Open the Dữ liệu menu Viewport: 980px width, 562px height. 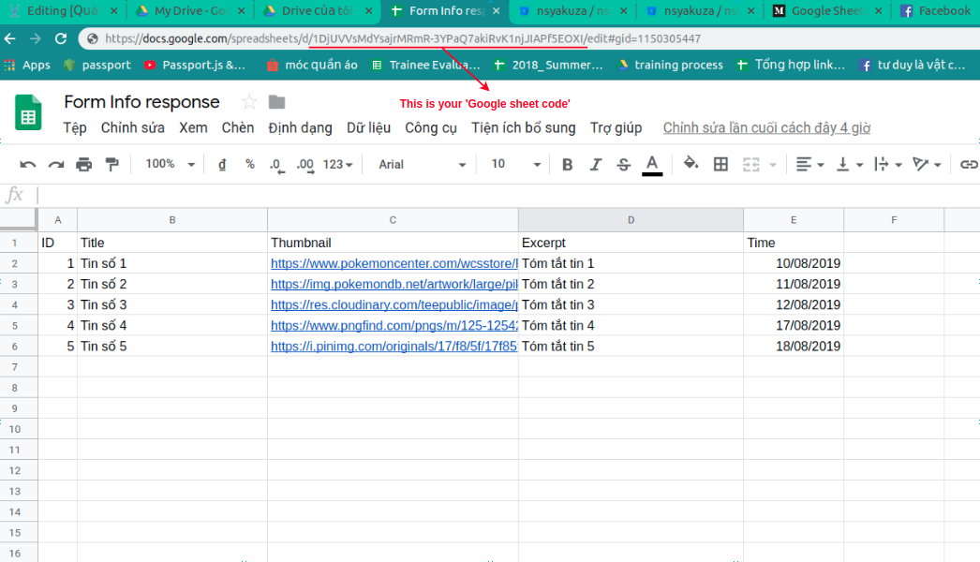click(x=369, y=128)
